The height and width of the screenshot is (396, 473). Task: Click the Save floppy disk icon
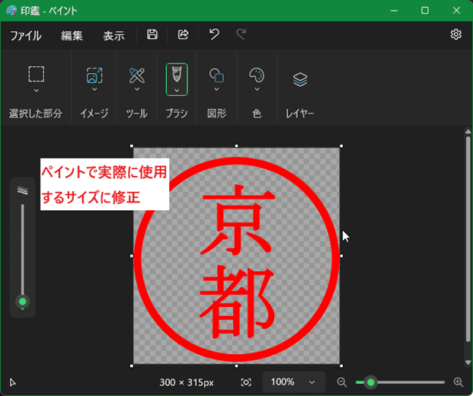tap(152, 34)
